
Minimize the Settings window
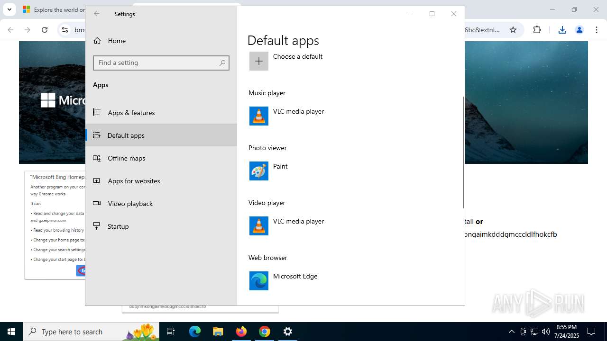click(x=410, y=14)
